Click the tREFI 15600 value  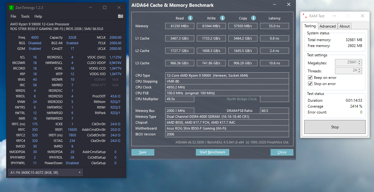73,130
